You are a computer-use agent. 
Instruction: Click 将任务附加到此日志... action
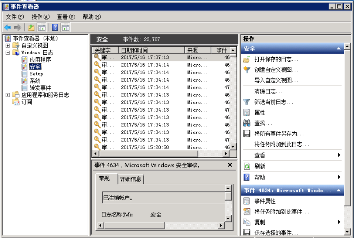coord(282,144)
